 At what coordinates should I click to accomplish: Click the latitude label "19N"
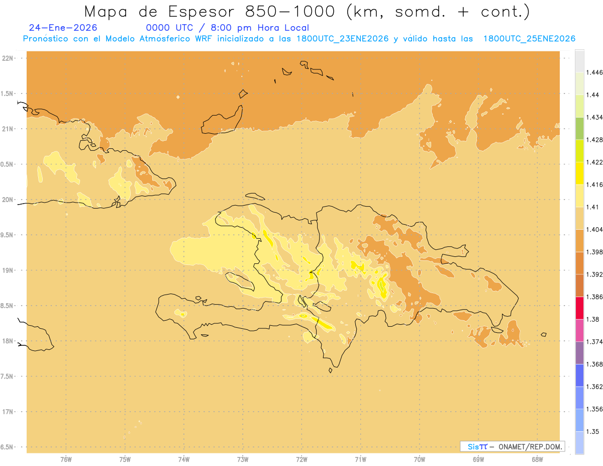(8, 270)
